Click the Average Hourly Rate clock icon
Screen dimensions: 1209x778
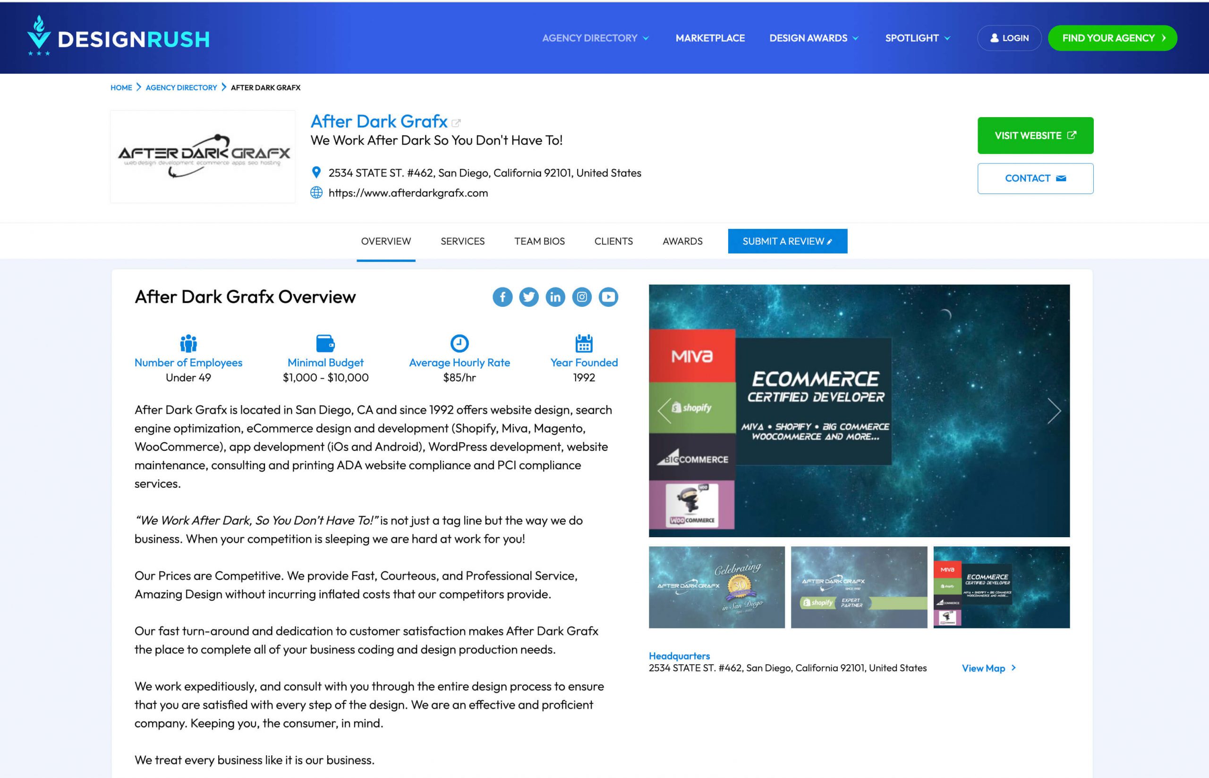[x=459, y=343]
